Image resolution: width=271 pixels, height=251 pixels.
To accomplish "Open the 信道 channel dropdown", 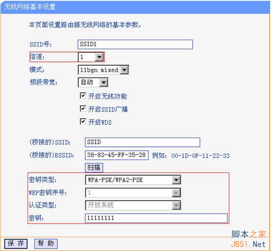I will tap(91, 57).
